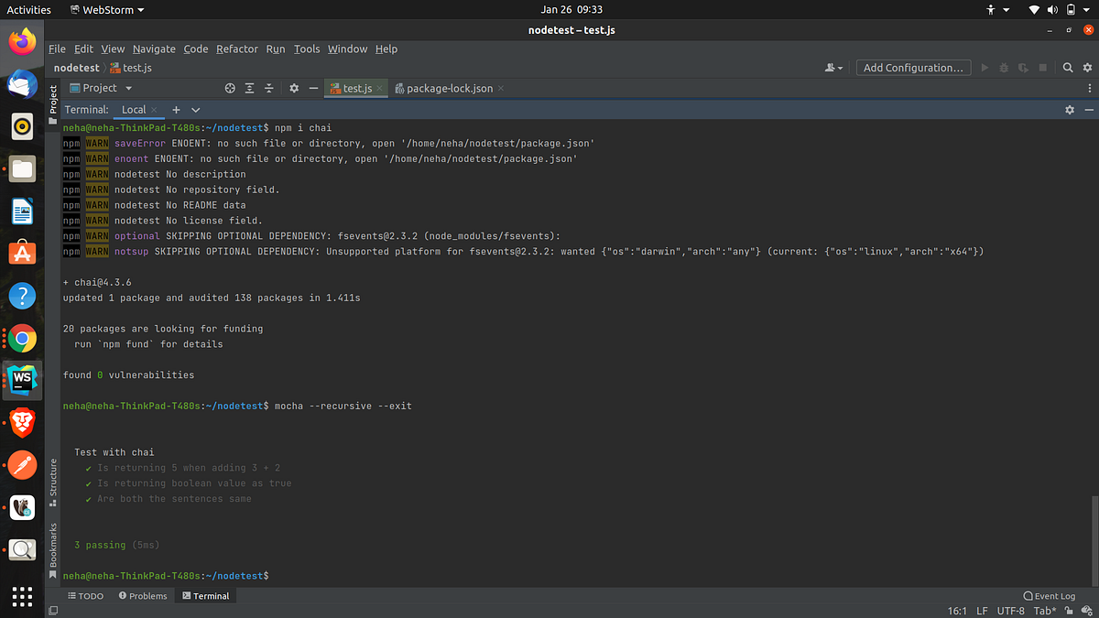Launch Google Chrome from the dock
Viewport: 1099px width, 618px height.
click(x=22, y=339)
